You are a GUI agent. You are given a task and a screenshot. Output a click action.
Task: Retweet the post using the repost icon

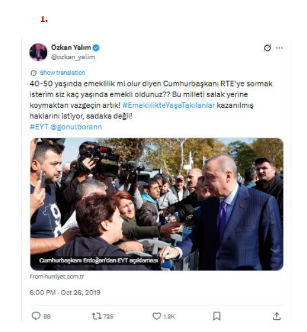[x=96, y=316]
